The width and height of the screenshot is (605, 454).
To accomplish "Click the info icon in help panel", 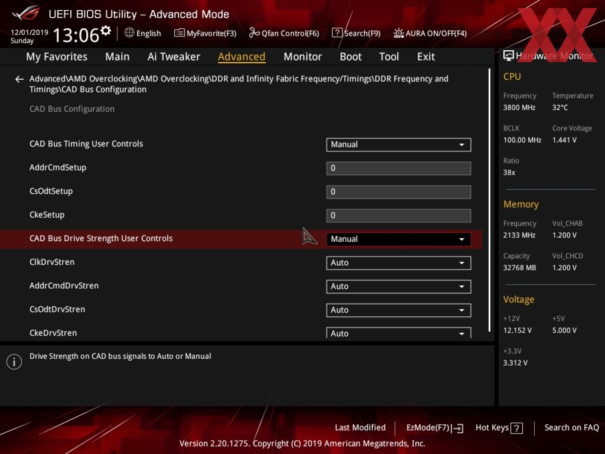I will pos(14,362).
